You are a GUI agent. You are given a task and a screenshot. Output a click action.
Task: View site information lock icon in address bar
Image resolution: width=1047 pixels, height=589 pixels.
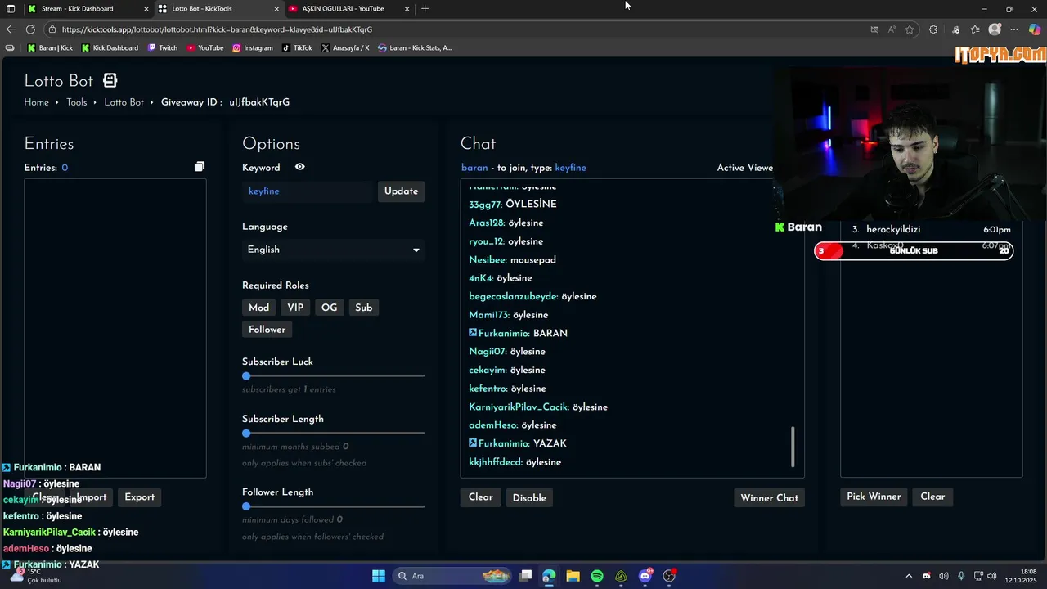(x=52, y=29)
